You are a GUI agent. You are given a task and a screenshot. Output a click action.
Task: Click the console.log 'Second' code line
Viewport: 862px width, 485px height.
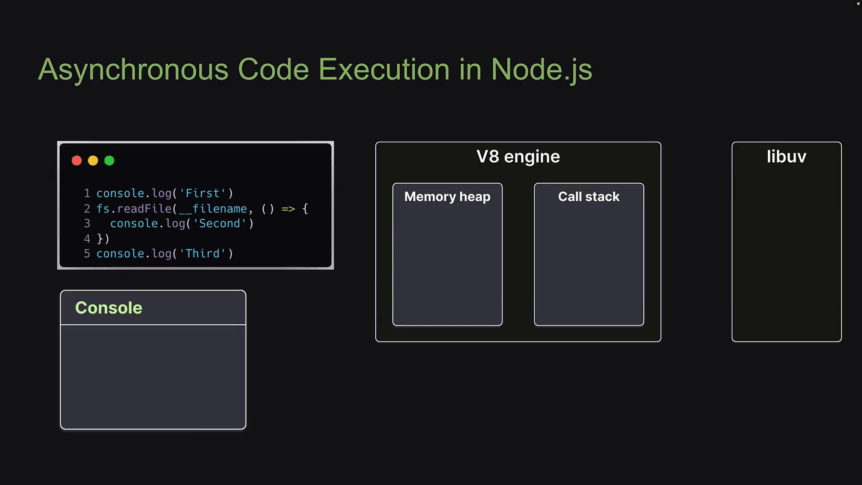coord(182,224)
